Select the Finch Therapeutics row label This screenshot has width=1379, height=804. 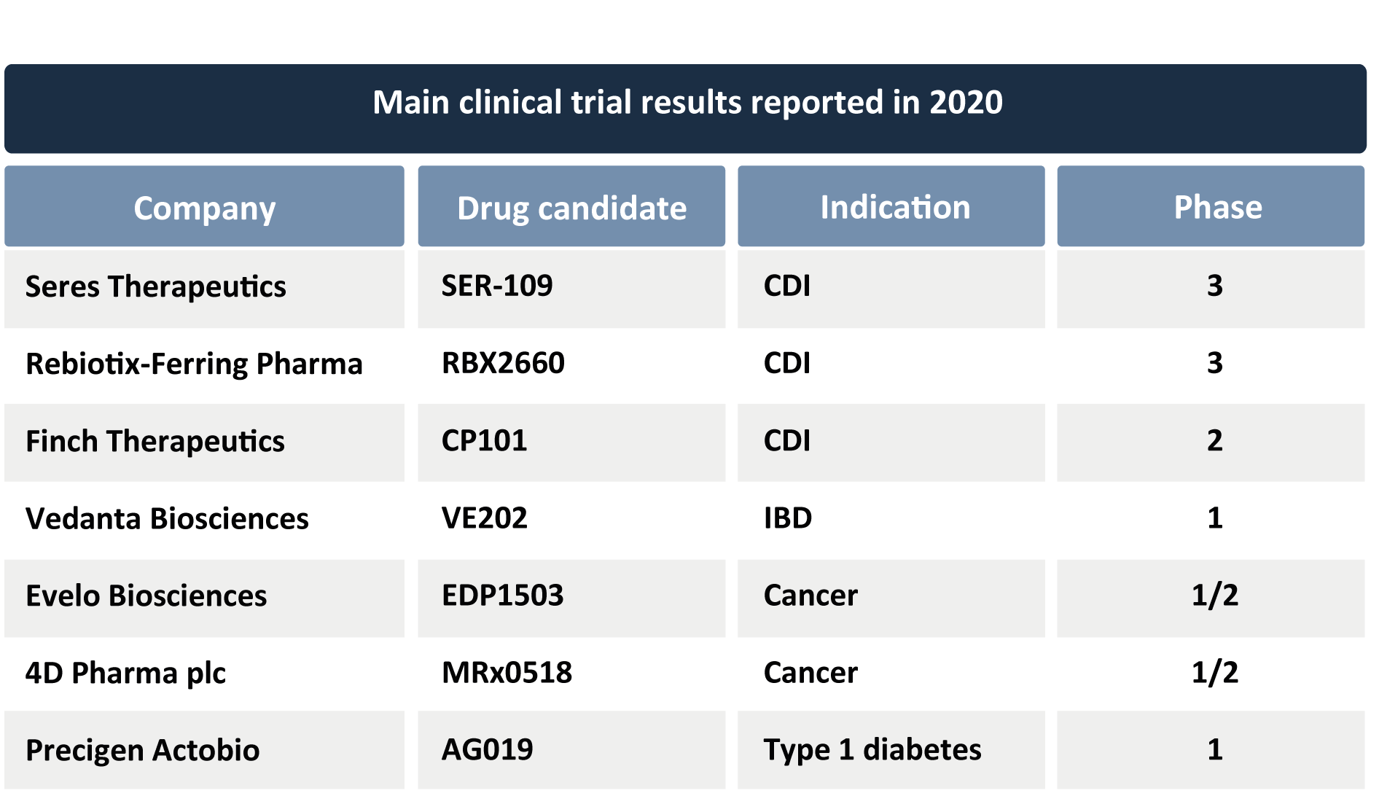155,441
